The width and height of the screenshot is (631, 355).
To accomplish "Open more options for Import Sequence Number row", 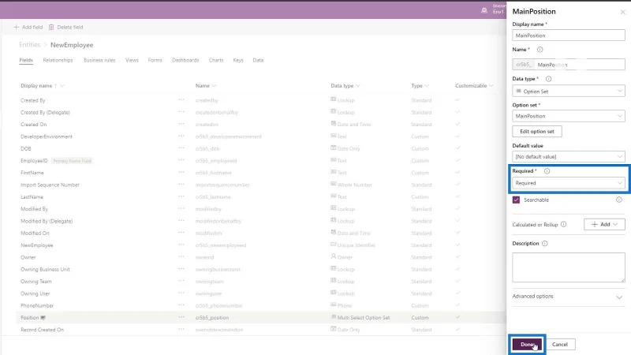I will (x=181, y=185).
